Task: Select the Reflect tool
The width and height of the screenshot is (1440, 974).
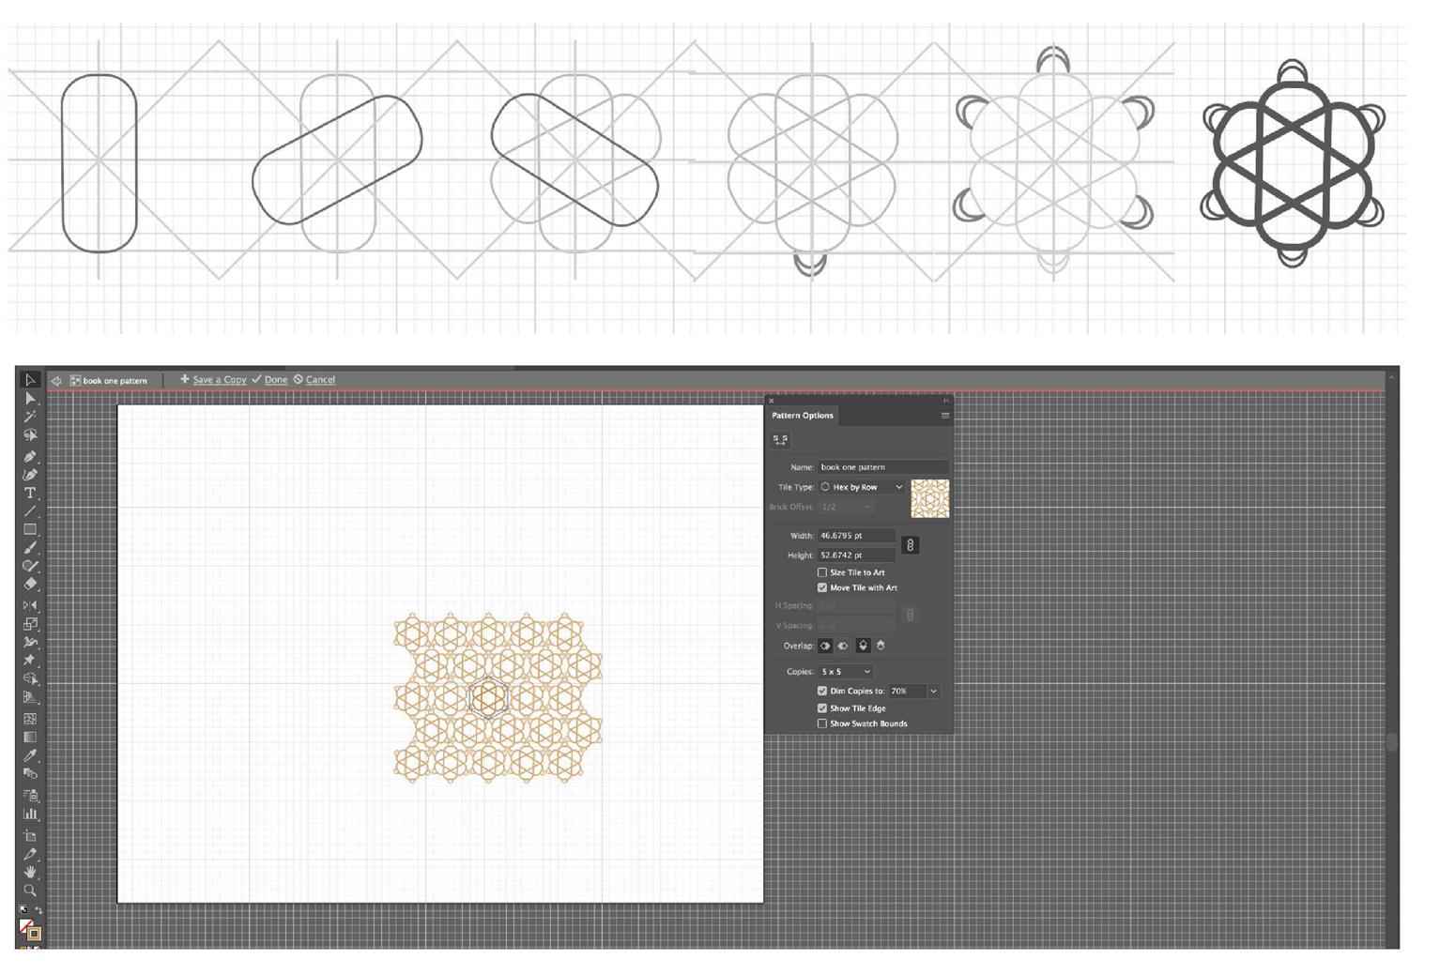Action: (30, 605)
